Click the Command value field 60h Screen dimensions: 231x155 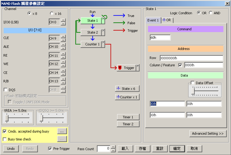coord(160,38)
